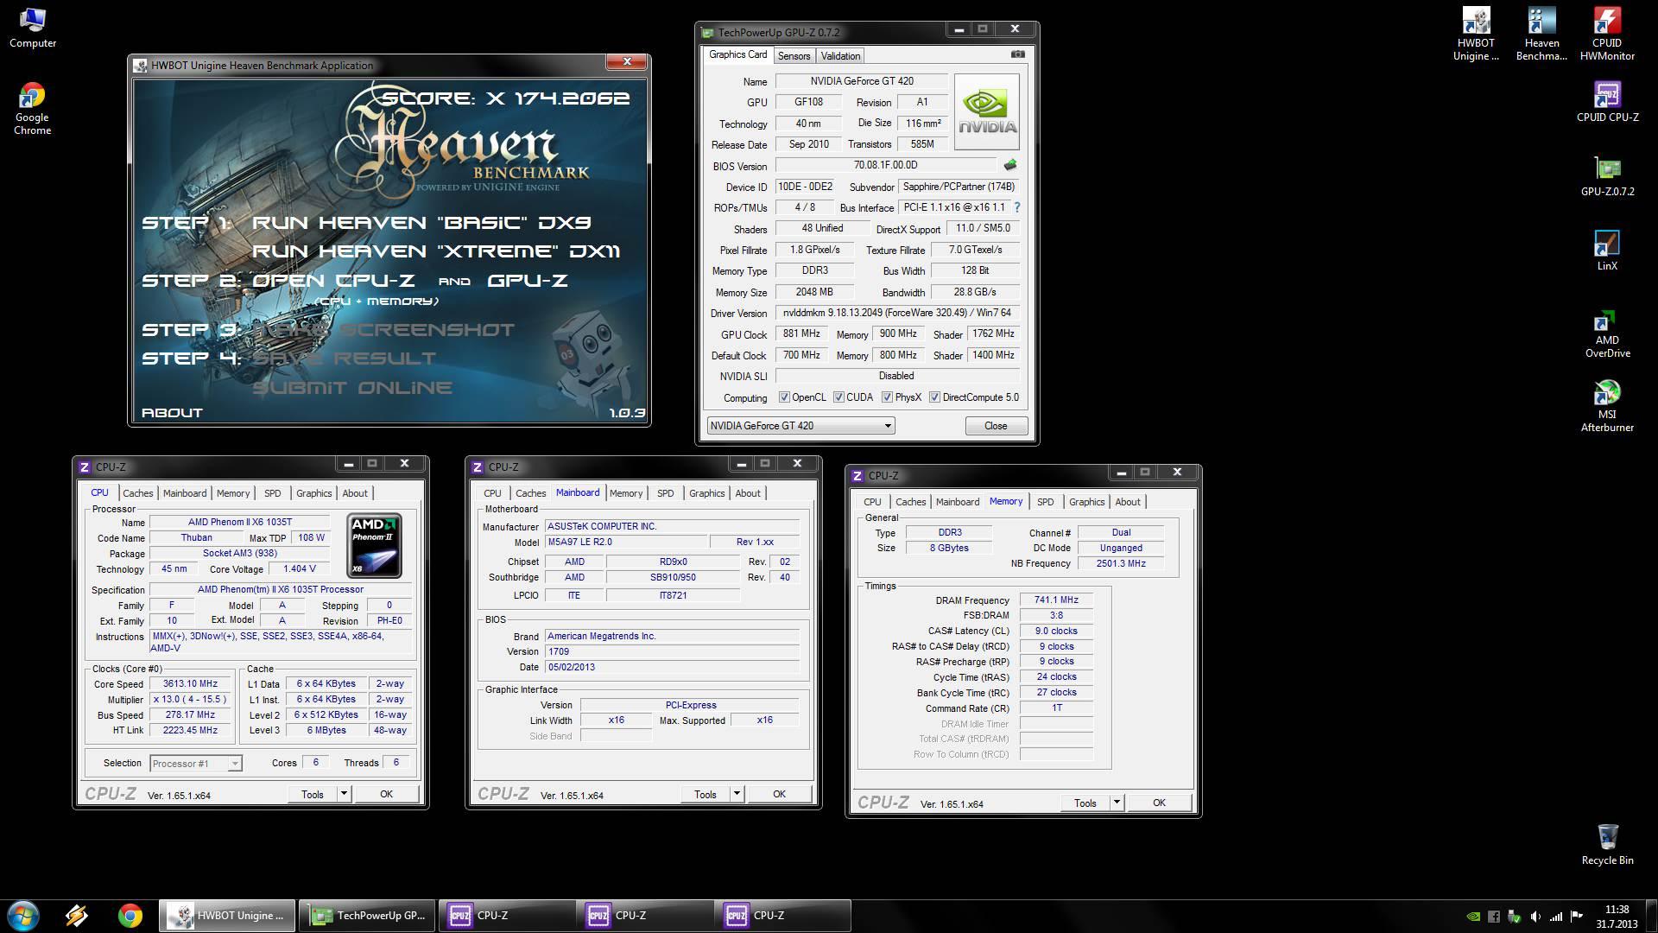This screenshot has height=933, width=1658.
Task: Open the LinX desktop shortcut
Action: 1607,251
